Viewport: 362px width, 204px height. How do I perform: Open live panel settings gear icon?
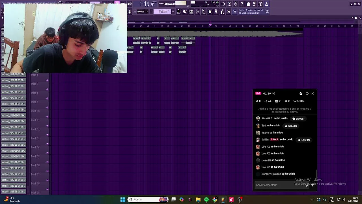307,93
